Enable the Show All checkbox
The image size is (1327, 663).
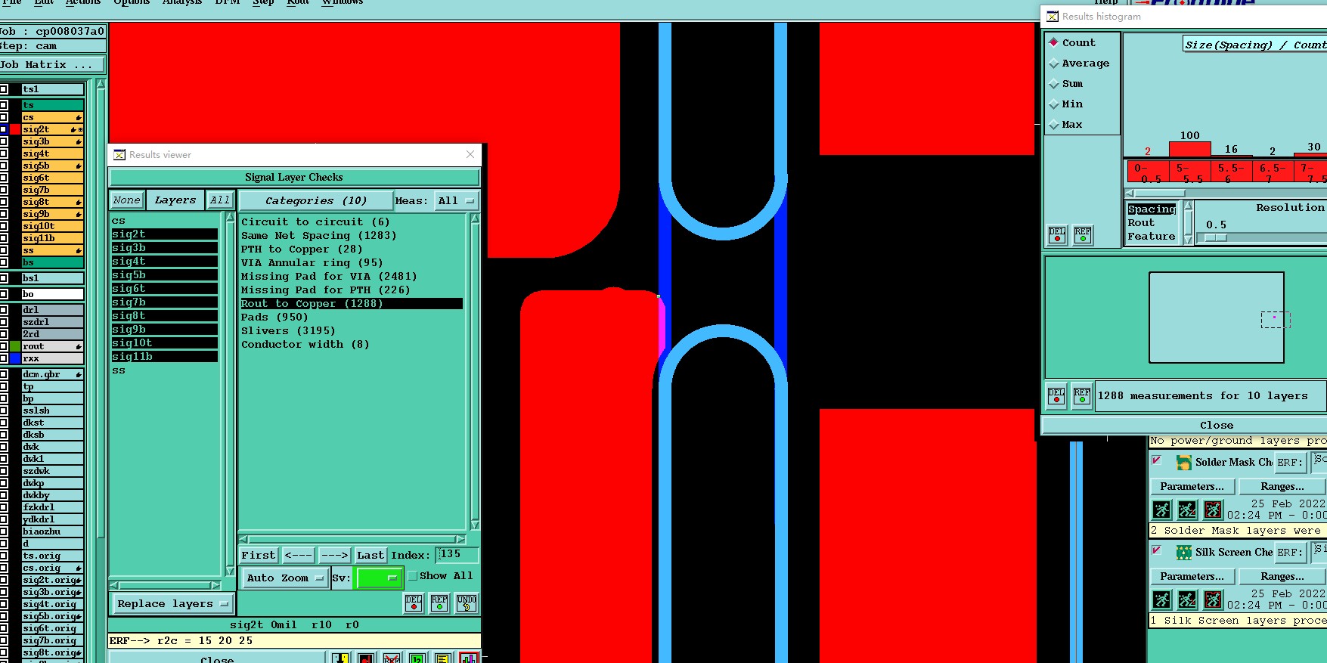coord(413,576)
